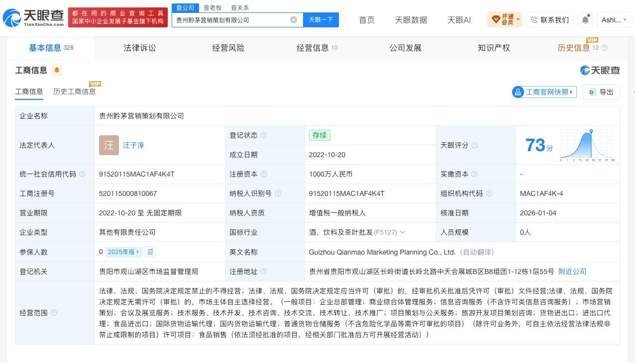635x363 pixels.
Task: Switch to the 基本信息 tab
Action: (51, 48)
